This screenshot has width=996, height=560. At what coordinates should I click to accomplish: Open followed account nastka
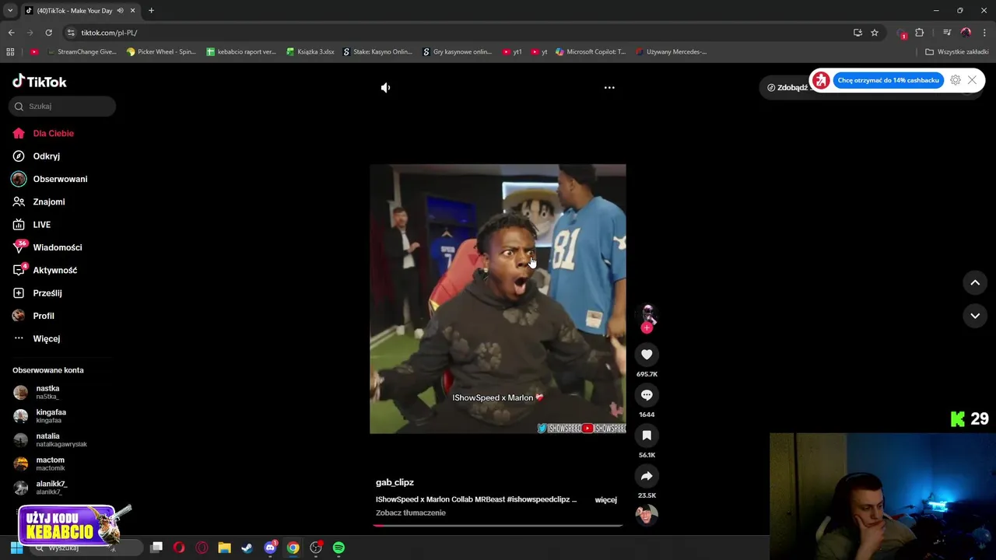[47, 392]
